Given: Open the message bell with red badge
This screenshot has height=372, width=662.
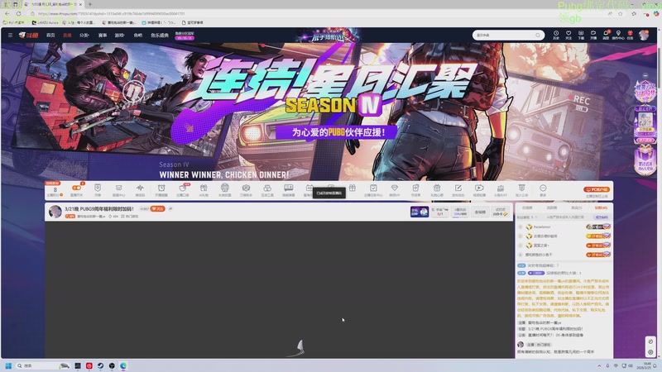Looking at the screenshot, I should (606, 35).
